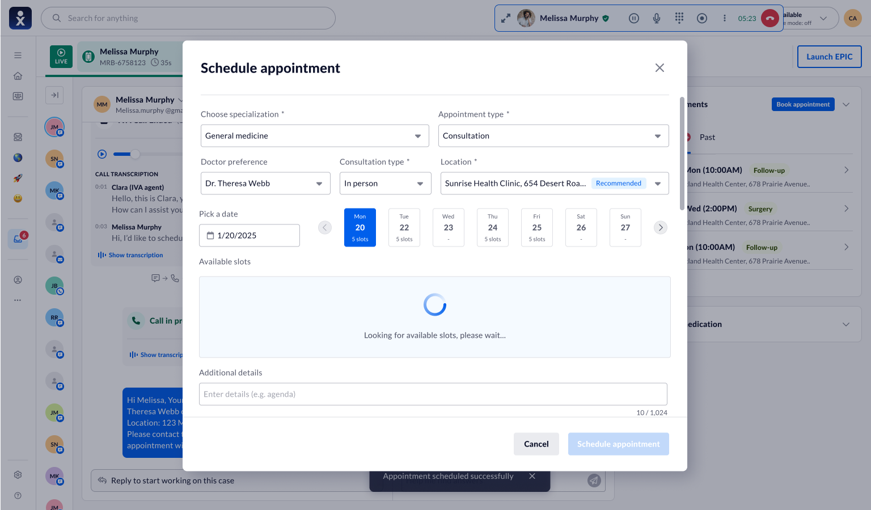Click the app logo icon
This screenshot has width=871, height=510.
pos(20,18)
